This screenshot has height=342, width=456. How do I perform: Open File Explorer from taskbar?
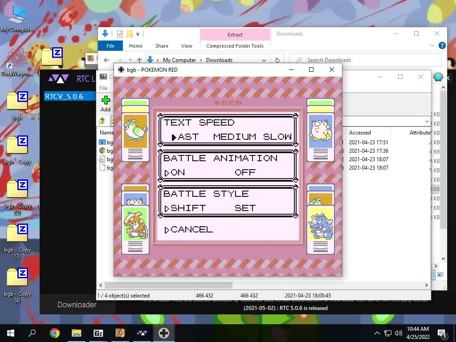(x=77, y=333)
